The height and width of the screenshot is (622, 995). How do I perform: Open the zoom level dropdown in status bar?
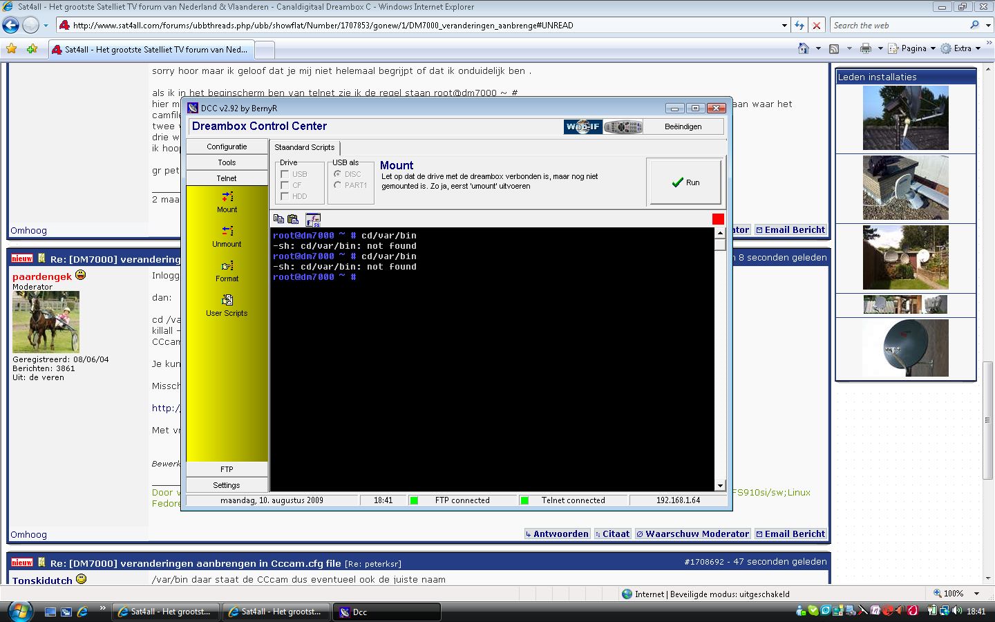point(976,594)
